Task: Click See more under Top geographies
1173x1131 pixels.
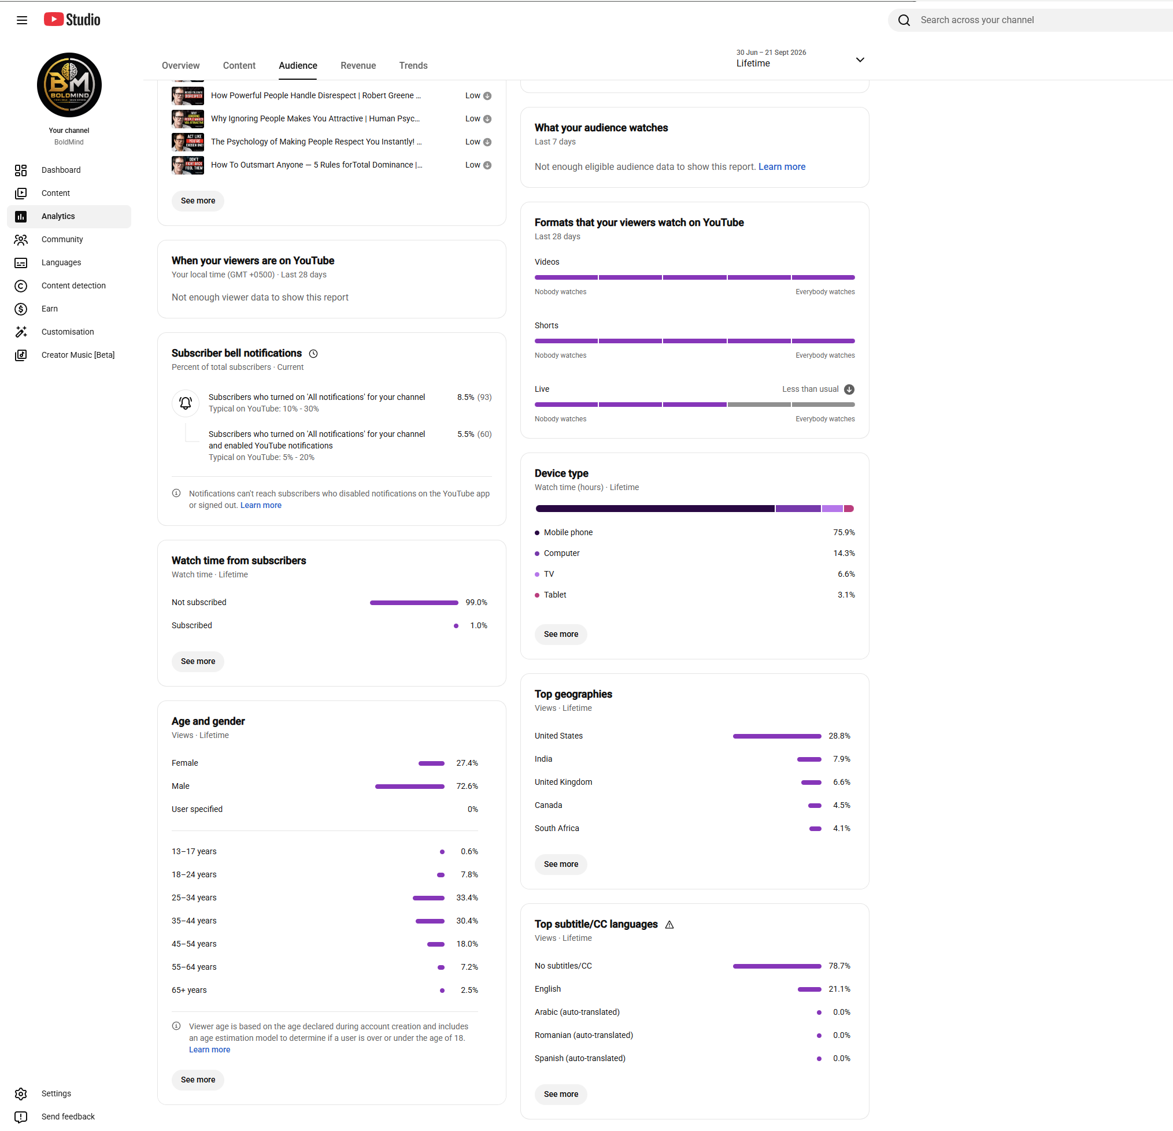Action: point(561,865)
